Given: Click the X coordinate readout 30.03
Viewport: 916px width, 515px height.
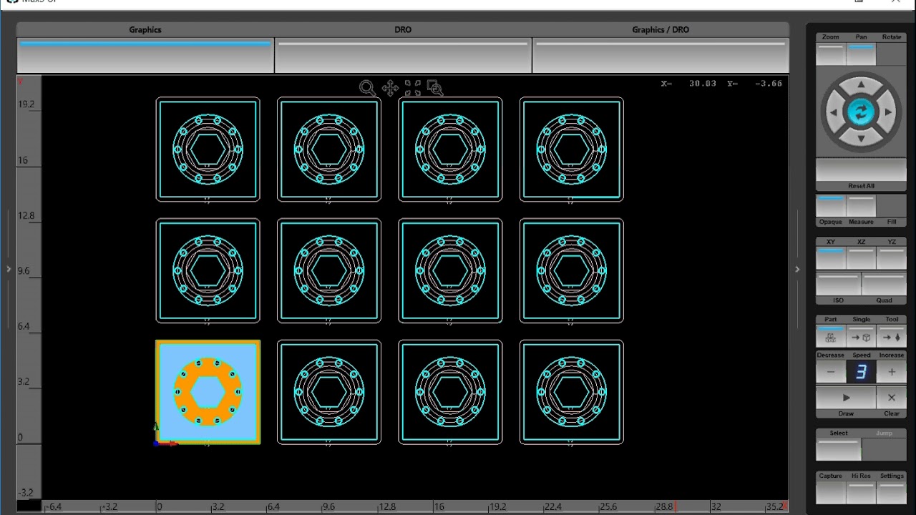Looking at the screenshot, I should point(703,84).
